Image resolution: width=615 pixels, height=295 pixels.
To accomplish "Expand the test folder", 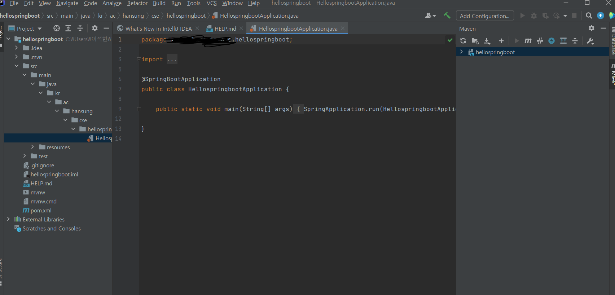I will point(25,156).
